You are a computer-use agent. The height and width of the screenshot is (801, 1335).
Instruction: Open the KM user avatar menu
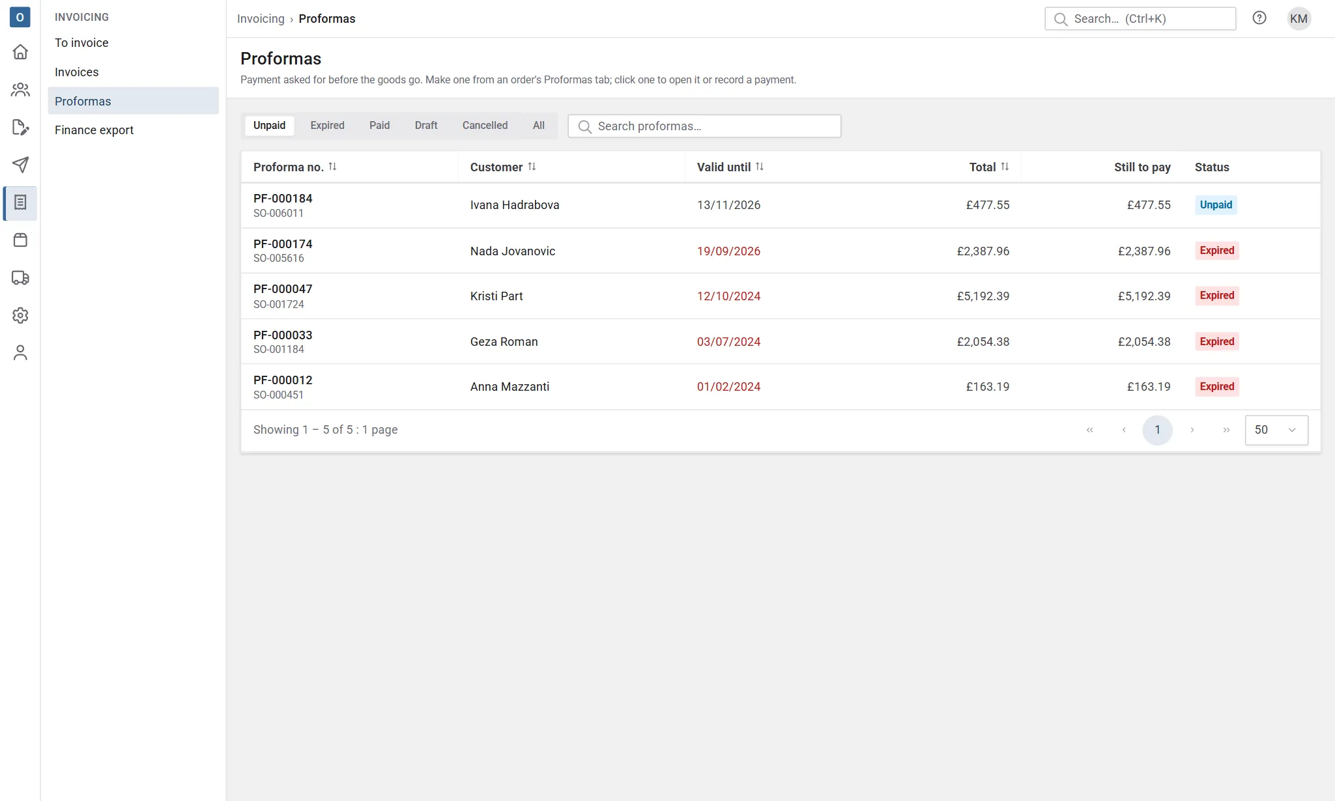click(x=1299, y=18)
